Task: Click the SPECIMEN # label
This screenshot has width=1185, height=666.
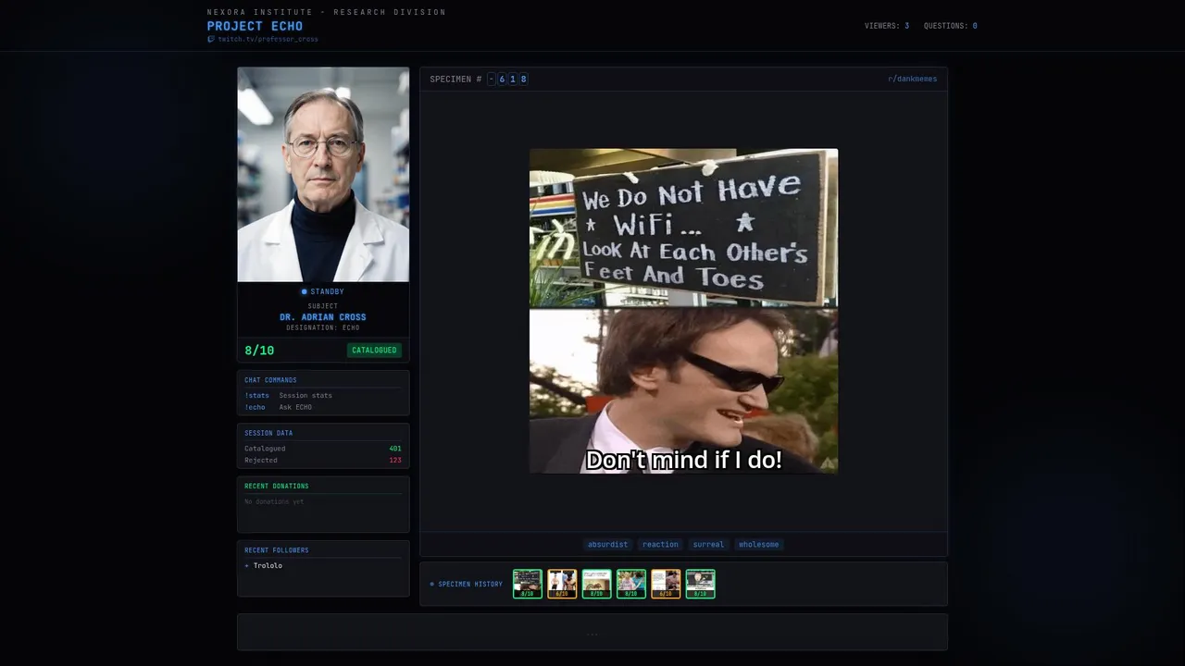Action: 455,80
